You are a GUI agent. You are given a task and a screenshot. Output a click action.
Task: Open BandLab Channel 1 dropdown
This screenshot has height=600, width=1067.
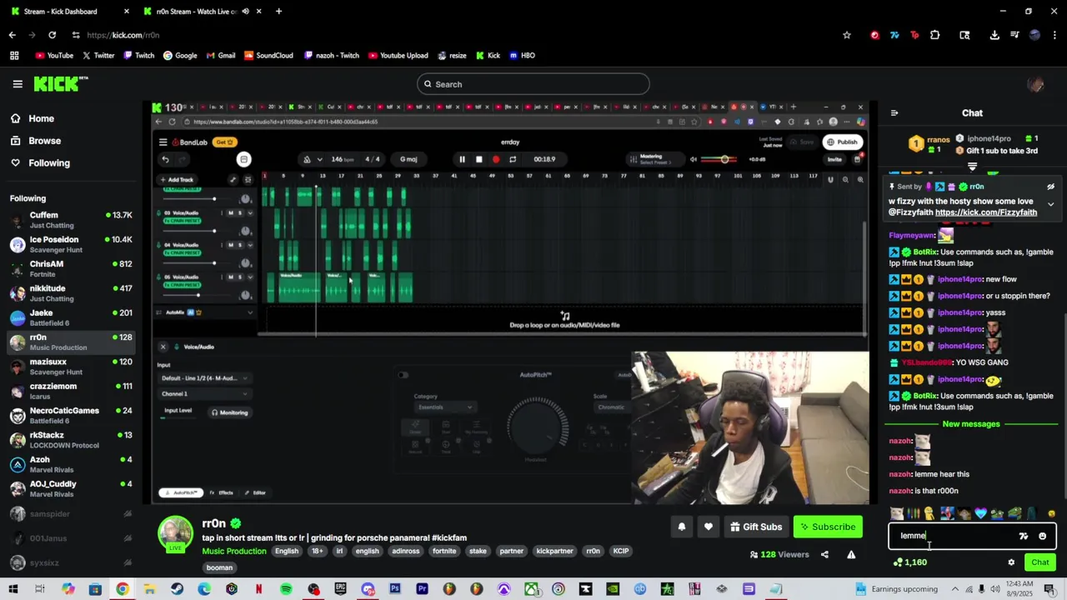click(x=204, y=394)
